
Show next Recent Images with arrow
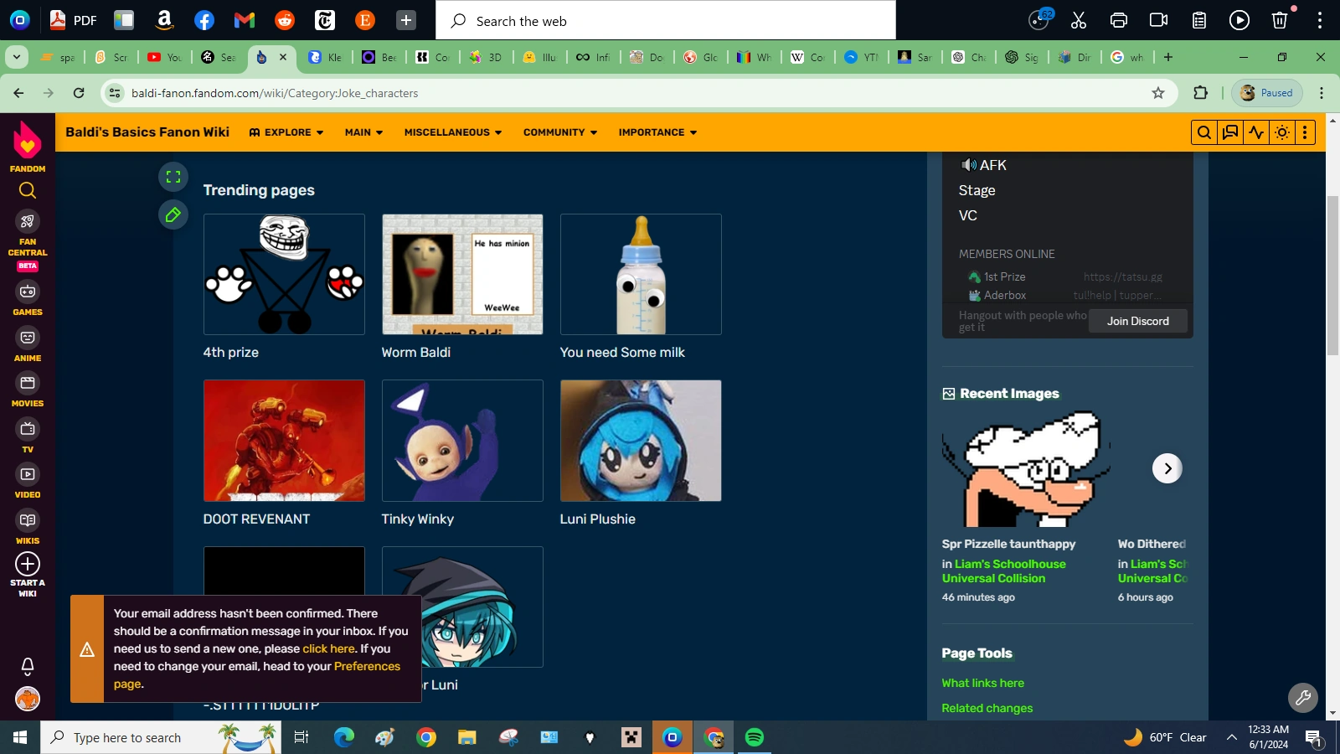point(1167,468)
